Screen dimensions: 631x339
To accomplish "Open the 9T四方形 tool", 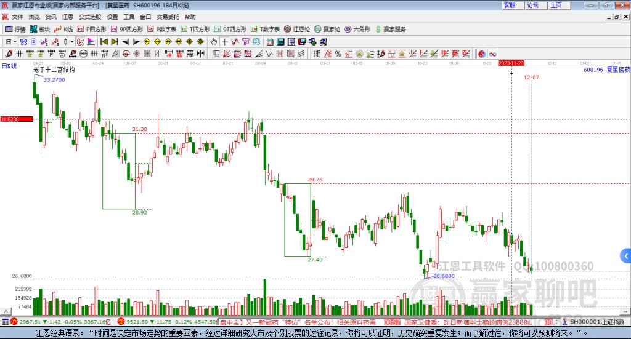I will (x=230, y=30).
